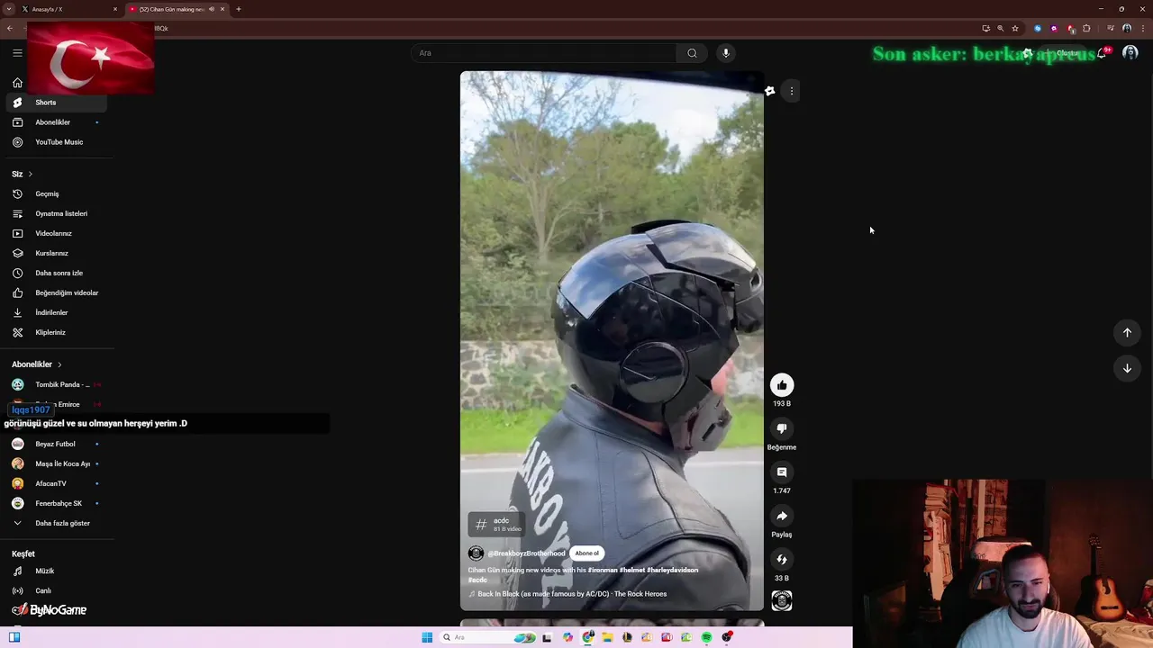Open Daha sonra izle list
This screenshot has width=1153, height=648.
pyautogui.click(x=57, y=273)
